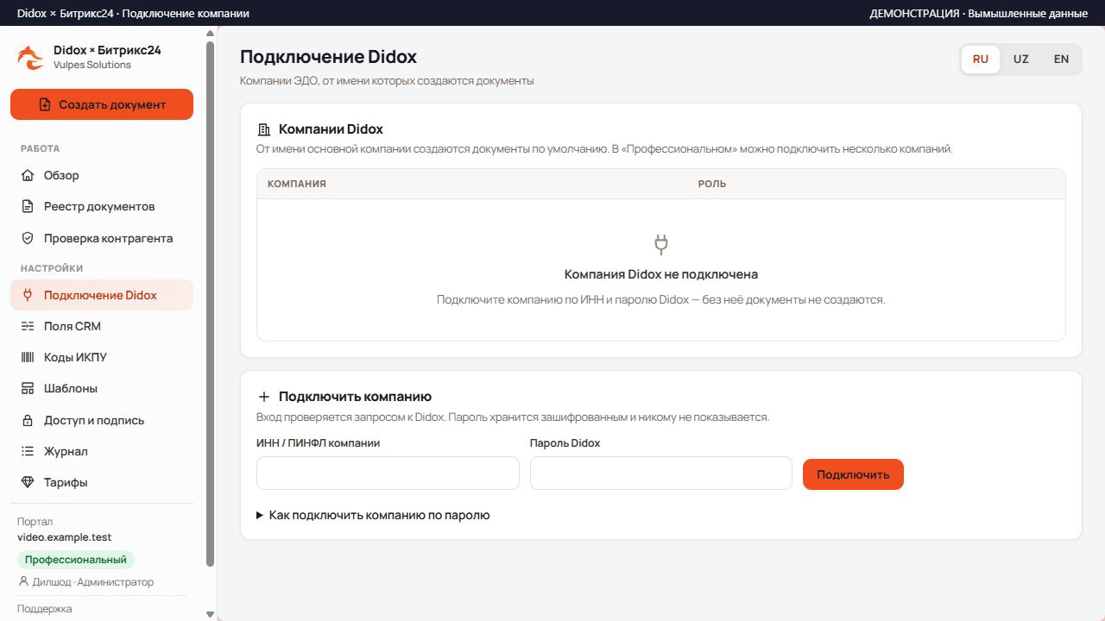1105x621 pixels.
Task: Open Реестр документов in the sidebar
Action: coord(102,206)
